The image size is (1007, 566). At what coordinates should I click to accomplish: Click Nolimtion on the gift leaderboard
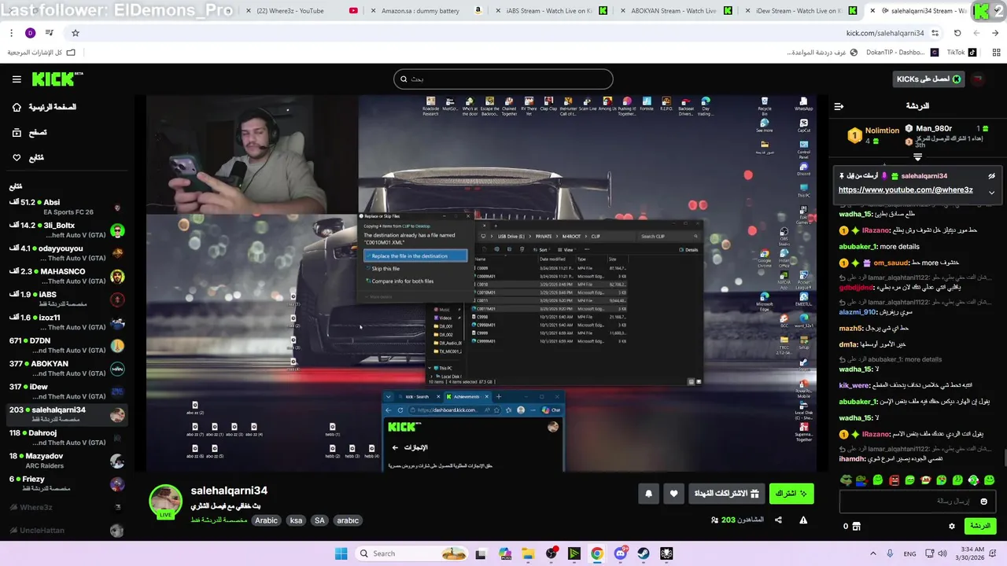tap(882, 130)
